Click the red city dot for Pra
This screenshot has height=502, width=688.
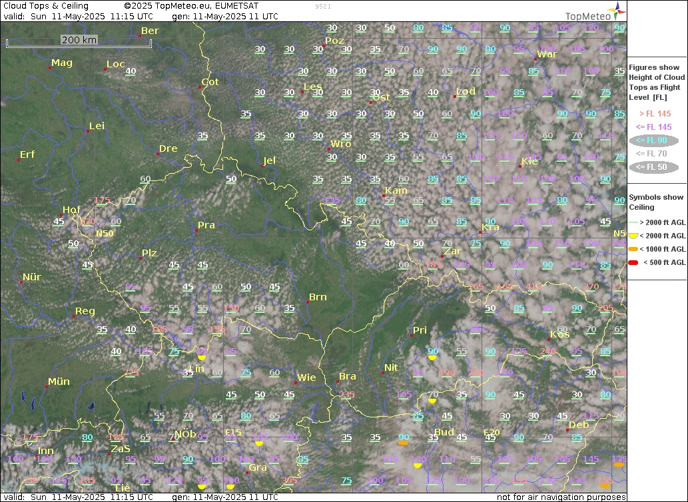click(x=196, y=230)
